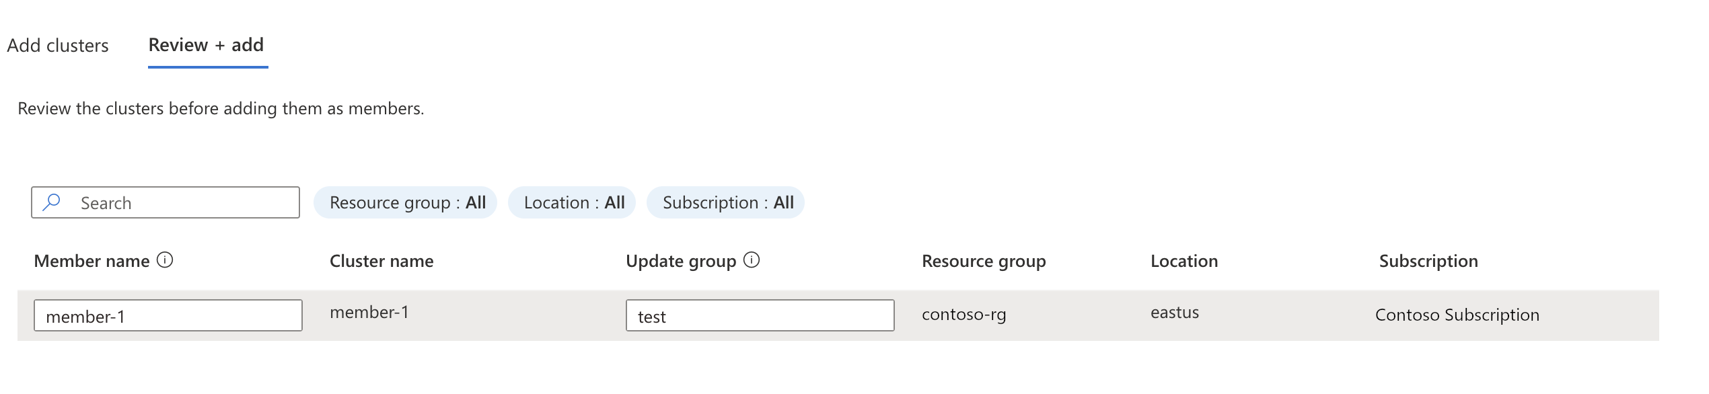The height and width of the screenshot is (394, 1709).
Task: Click the contoso-rg resource group cell
Action: (x=964, y=315)
